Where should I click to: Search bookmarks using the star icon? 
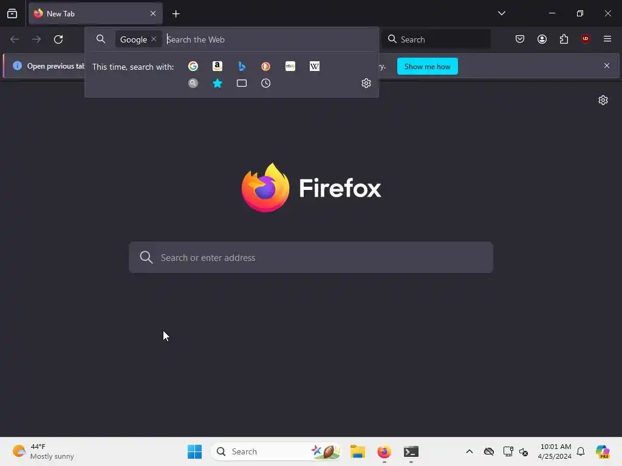coord(217,83)
